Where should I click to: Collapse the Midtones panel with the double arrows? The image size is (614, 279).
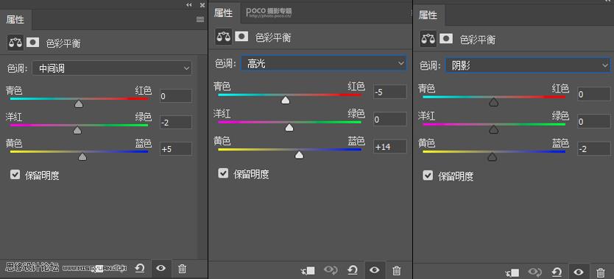point(189,5)
